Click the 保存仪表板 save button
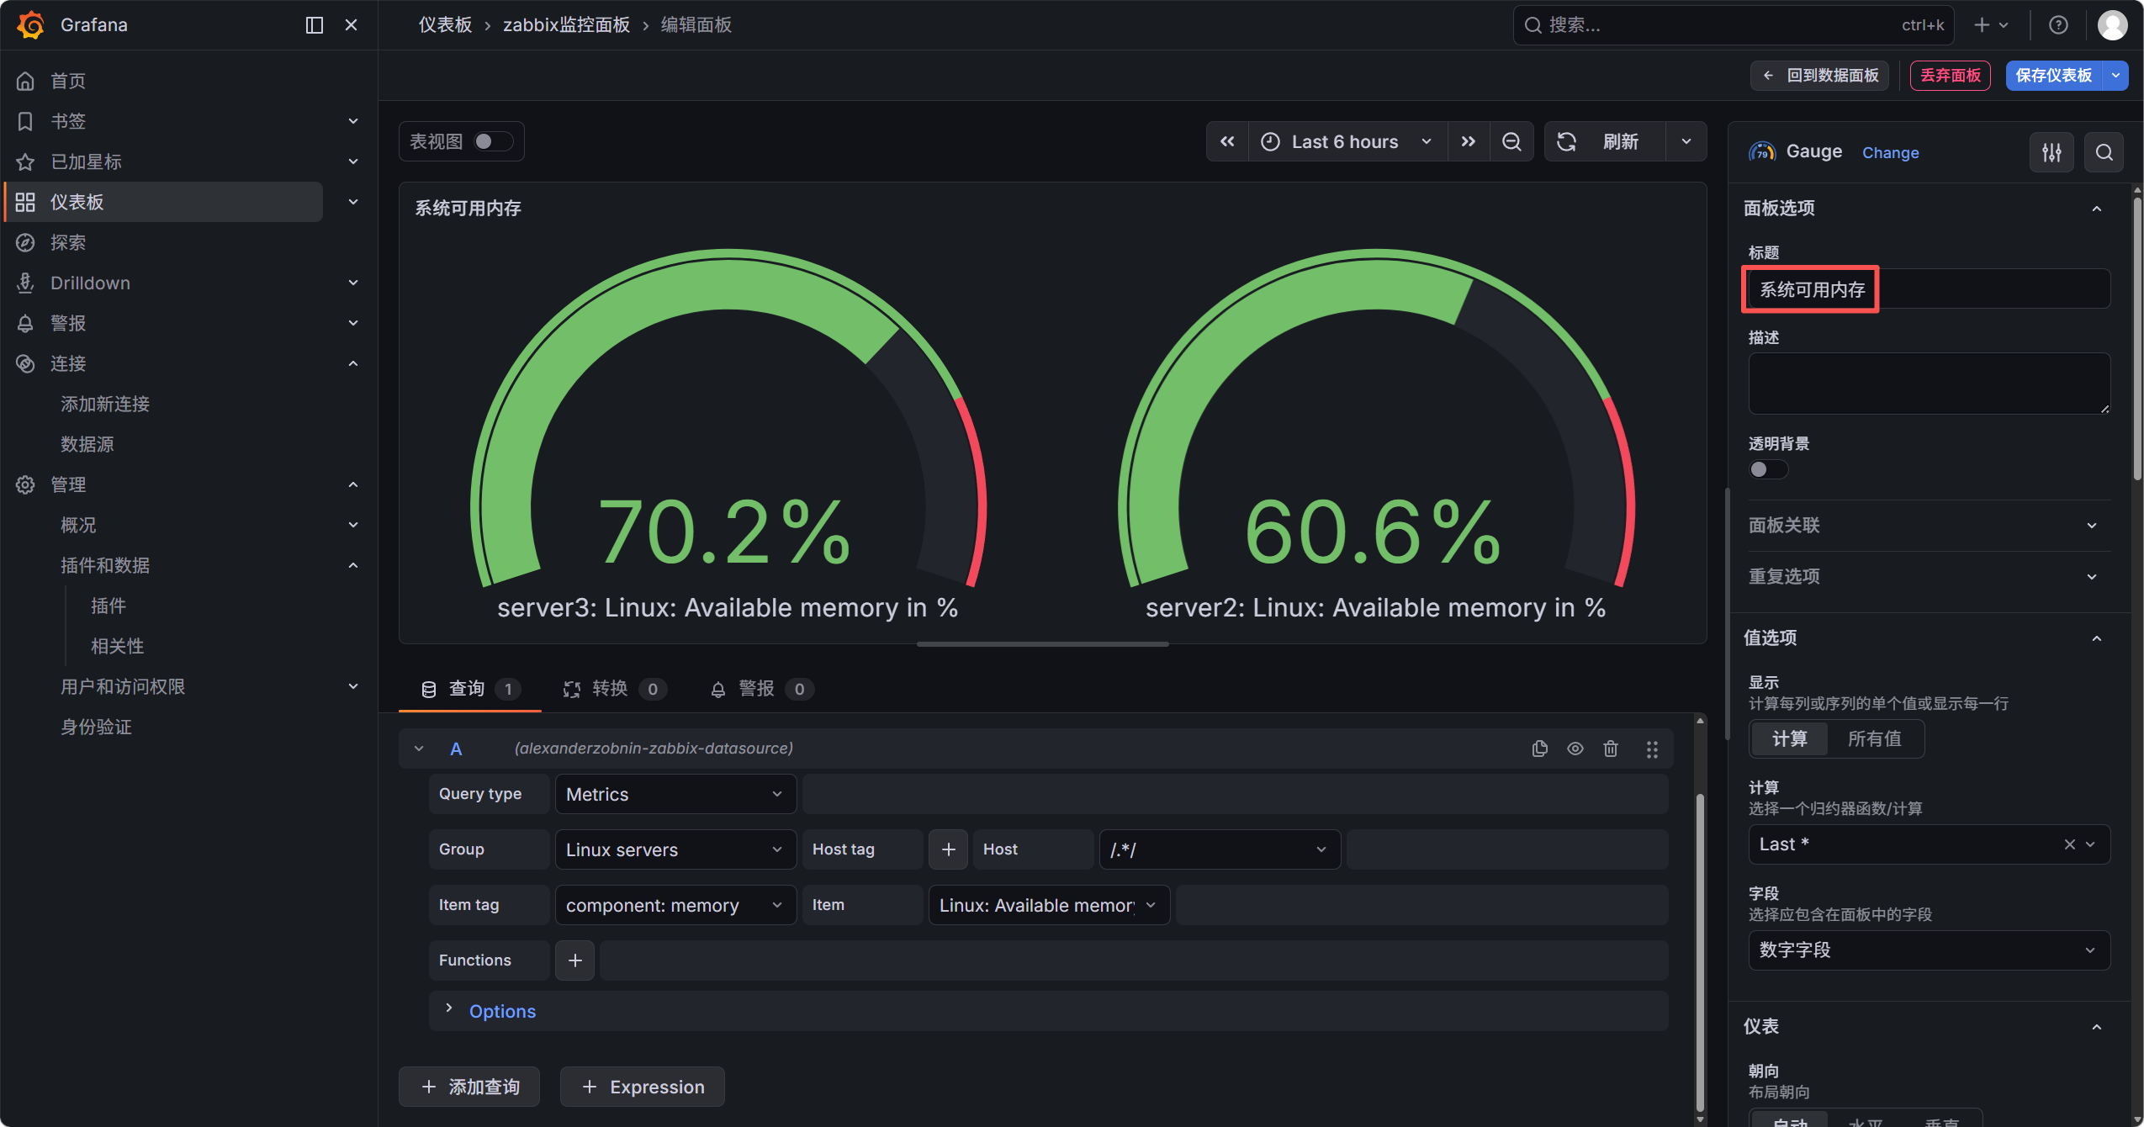 coord(2053,76)
